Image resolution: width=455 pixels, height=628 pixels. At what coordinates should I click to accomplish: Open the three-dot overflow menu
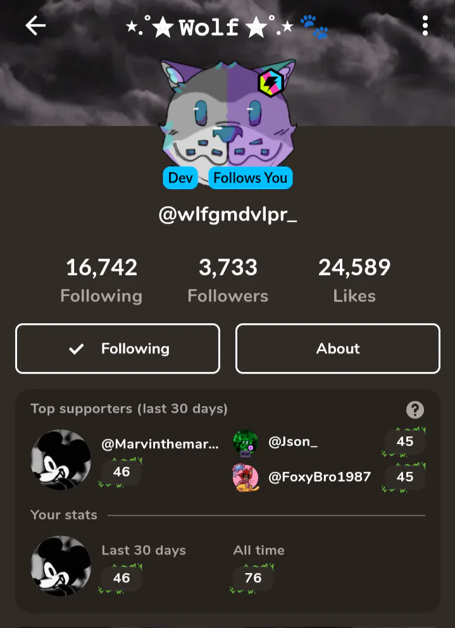tap(425, 26)
